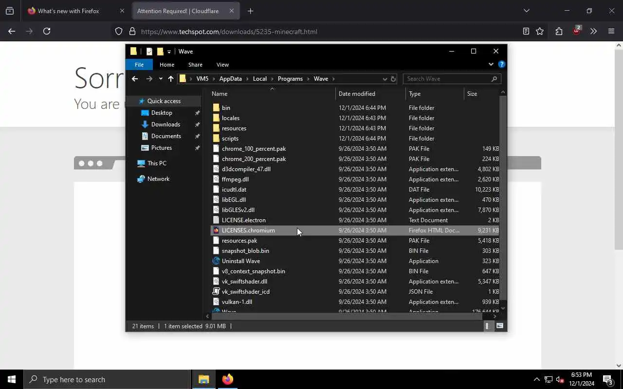Open Customize Quick Access Toolbar dropdown
This screenshot has height=389, width=623.
coord(169,52)
